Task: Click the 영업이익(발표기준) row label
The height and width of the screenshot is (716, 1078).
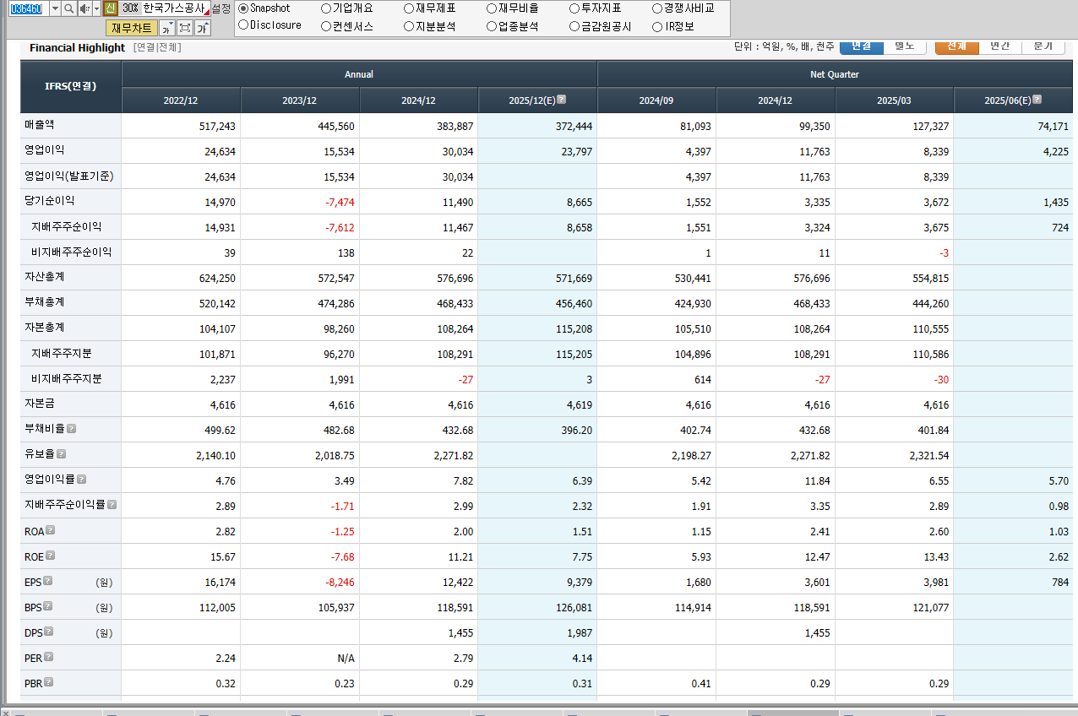Action: coord(69,176)
